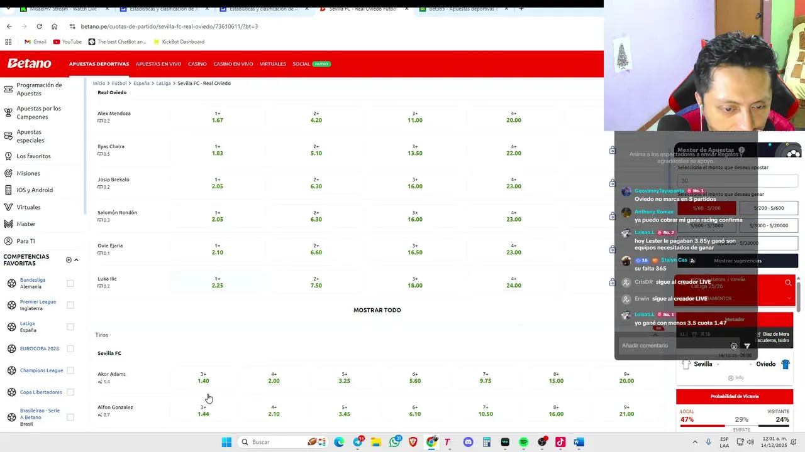Click the Misiones sidebar icon
Screen dimensions: 805x452
(x=8, y=173)
